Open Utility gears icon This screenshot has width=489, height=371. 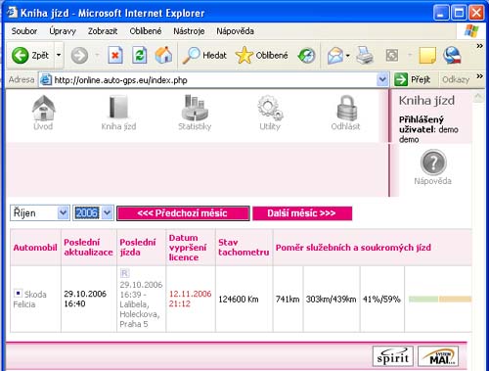click(x=270, y=113)
